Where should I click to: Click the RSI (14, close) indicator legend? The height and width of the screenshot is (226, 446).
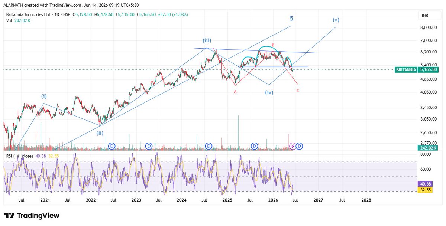click(19, 156)
